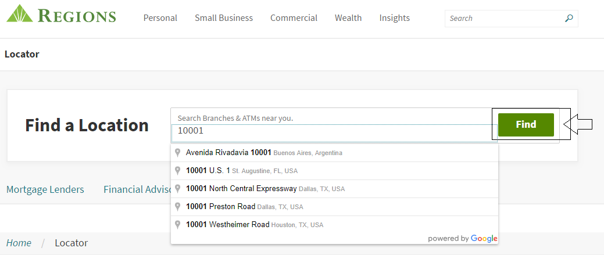Go to the Commercial section
The height and width of the screenshot is (255, 604).
[x=294, y=18]
